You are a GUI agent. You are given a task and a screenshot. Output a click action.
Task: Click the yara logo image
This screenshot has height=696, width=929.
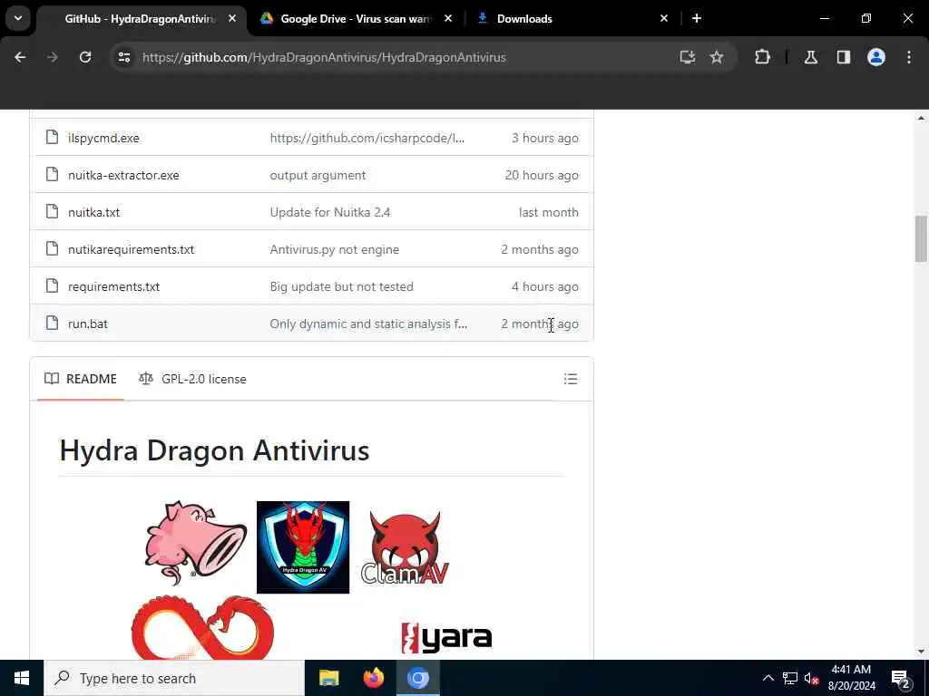pos(446,638)
